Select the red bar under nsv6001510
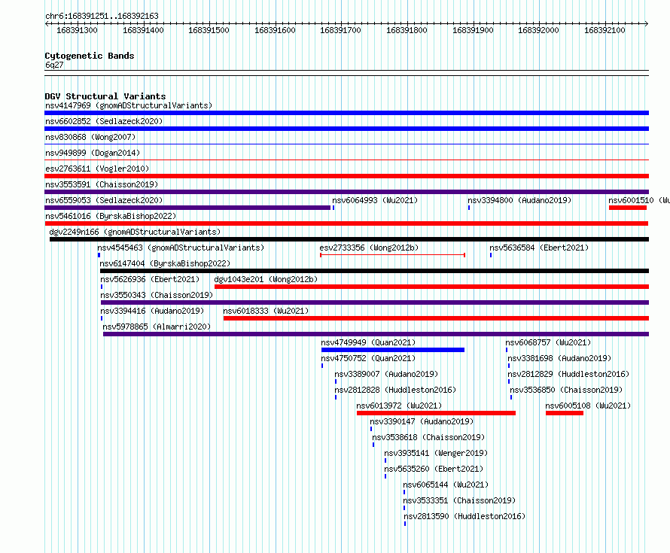The image size is (670, 553). coord(628,208)
